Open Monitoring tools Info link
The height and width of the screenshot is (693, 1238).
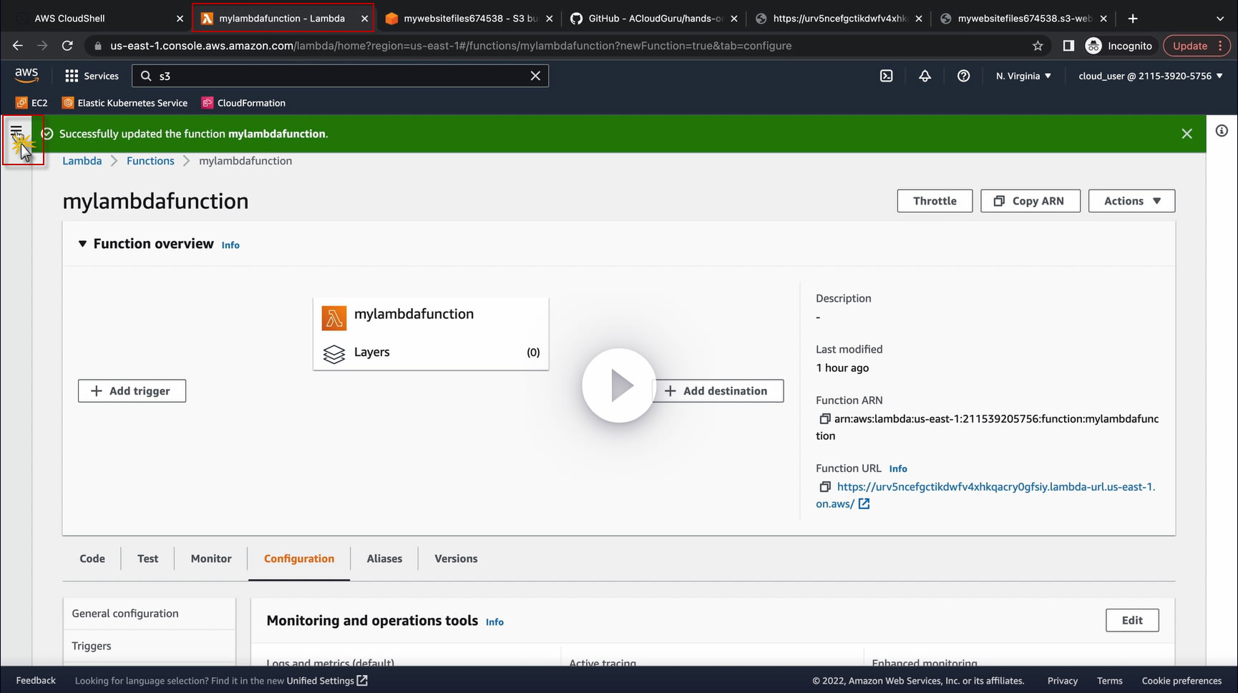click(494, 622)
